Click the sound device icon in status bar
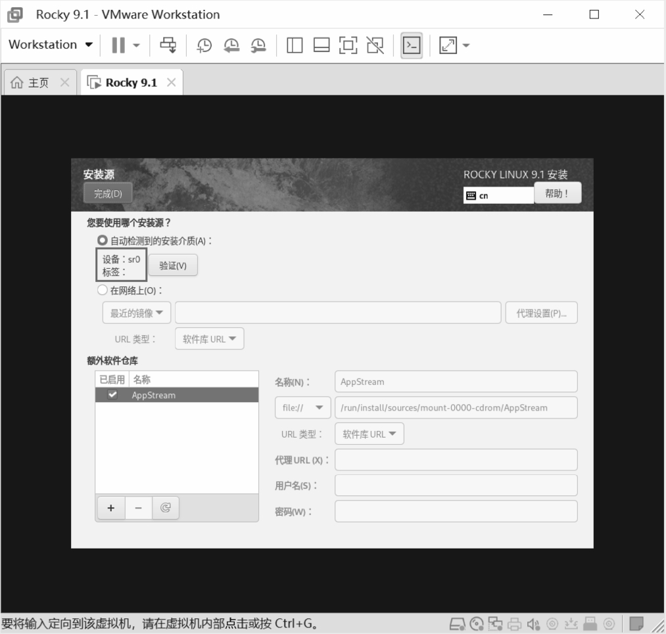Screen dimensions: 666x634 (533, 623)
